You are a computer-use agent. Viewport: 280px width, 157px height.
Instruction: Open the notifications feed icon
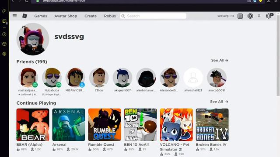coord(240,16)
